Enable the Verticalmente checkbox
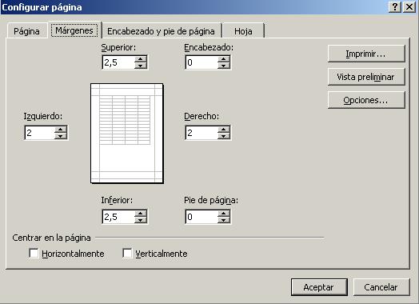Viewport: 419px width, 304px height. coord(127,253)
